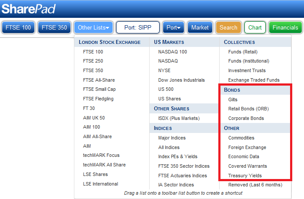Select the AIM 100 list
This screenshot has width=304, height=199.
(x=91, y=127)
